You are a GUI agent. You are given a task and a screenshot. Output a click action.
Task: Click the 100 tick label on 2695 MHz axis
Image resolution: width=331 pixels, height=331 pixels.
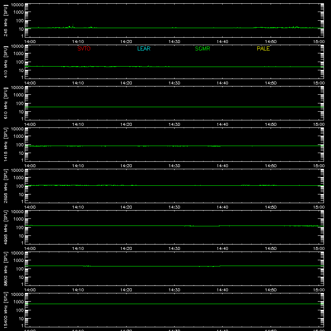pos(19,186)
